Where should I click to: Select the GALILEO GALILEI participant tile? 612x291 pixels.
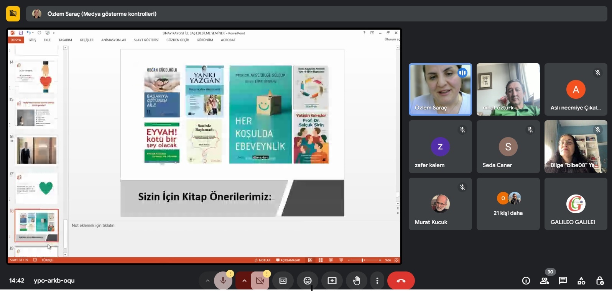[x=576, y=204]
